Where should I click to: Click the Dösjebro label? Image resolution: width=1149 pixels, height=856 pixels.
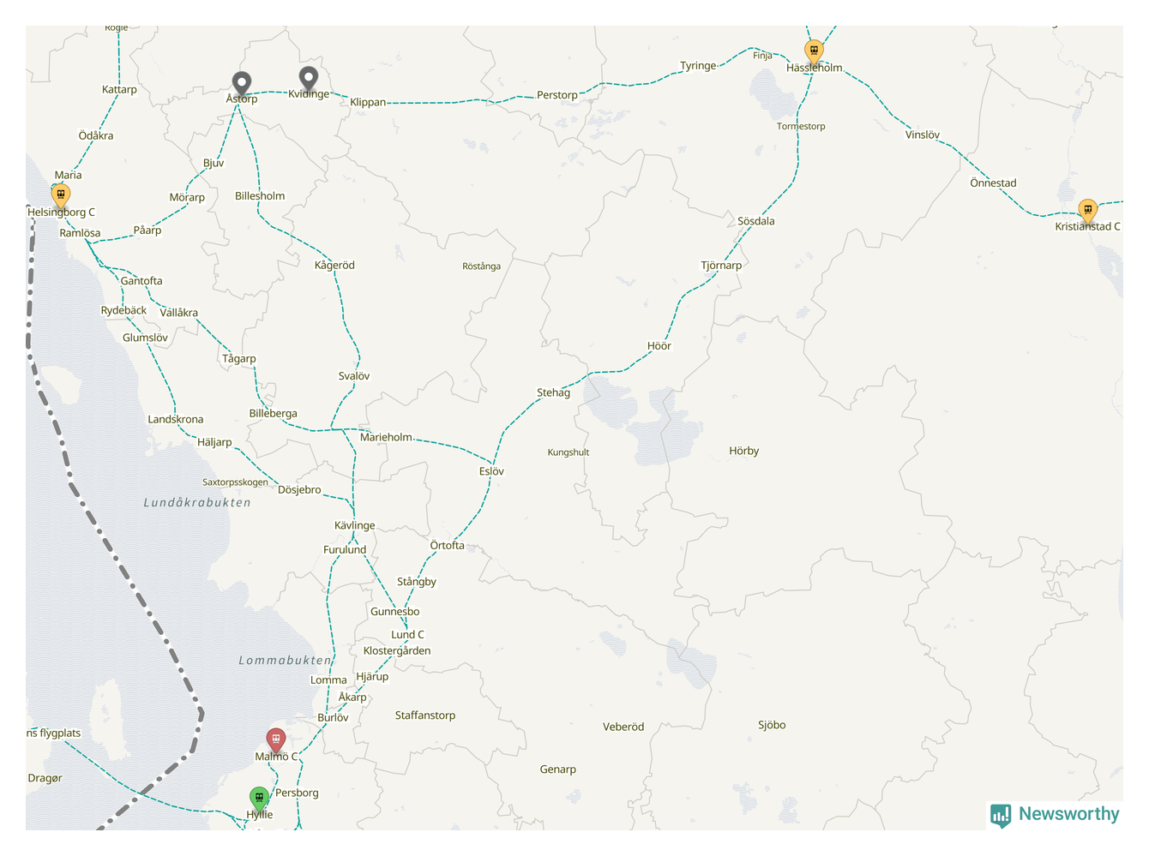(x=299, y=490)
